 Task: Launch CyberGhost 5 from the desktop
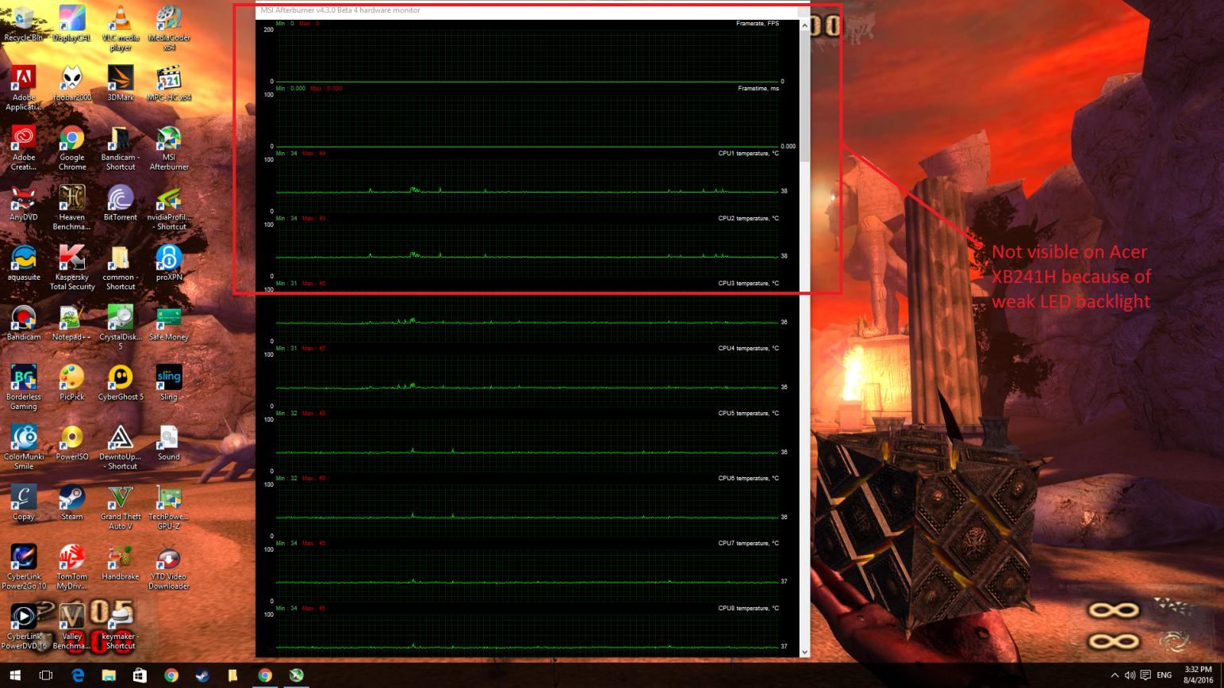point(121,383)
